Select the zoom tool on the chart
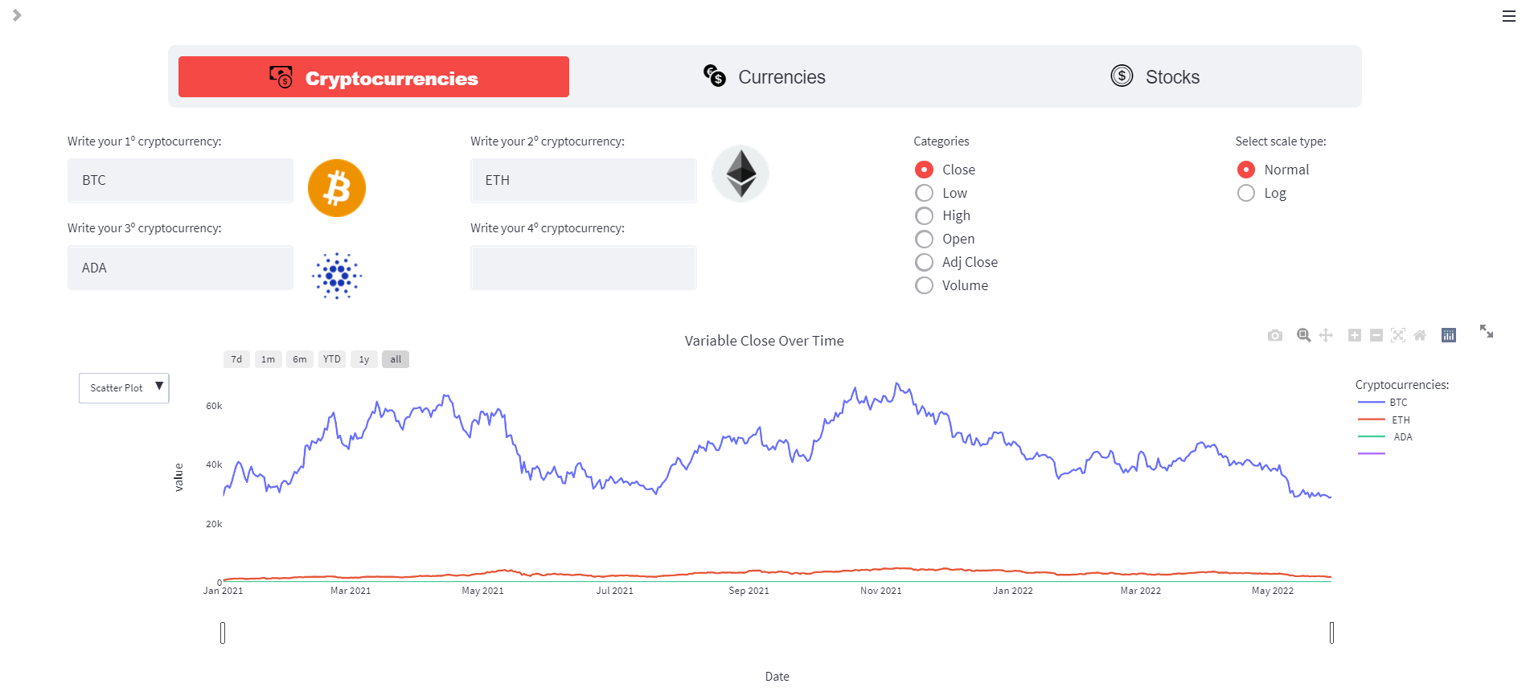The width and height of the screenshot is (1530, 700). pos(1304,334)
